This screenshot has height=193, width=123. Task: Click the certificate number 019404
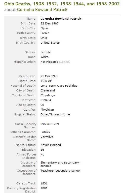click(x=46, y=100)
